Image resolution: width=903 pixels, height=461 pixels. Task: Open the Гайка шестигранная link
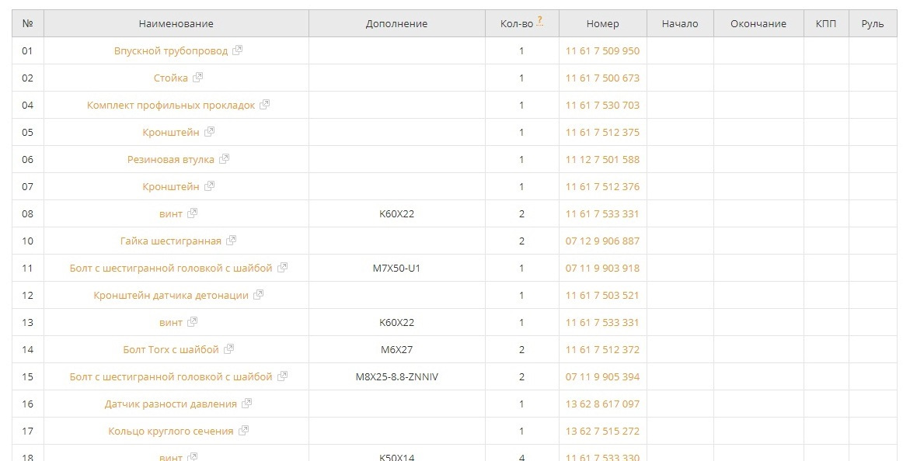coord(171,241)
